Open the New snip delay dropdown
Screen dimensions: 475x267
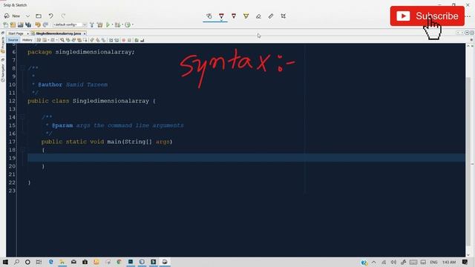point(27,16)
